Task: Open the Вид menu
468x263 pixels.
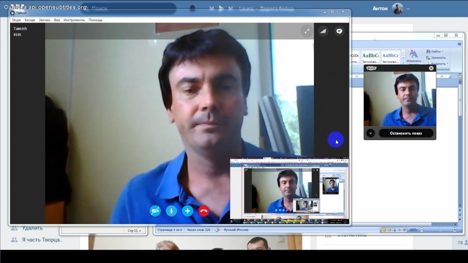Action: [x=57, y=20]
